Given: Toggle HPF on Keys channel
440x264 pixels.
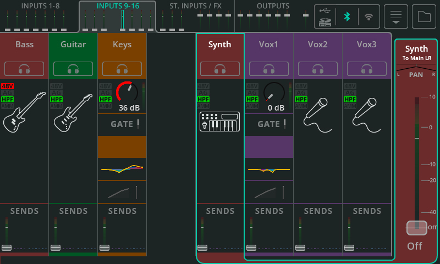Looking at the screenshot, I should tap(105, 100).
